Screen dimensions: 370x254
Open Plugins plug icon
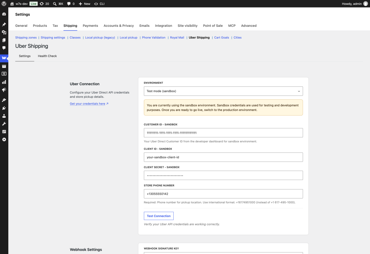(4, 108)
